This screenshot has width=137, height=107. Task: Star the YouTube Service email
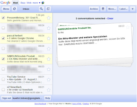tap(49, 80)
